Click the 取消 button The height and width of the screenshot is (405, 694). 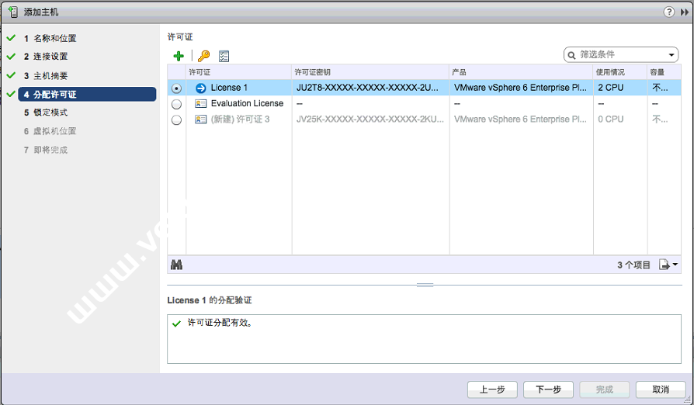coord(661,389)
